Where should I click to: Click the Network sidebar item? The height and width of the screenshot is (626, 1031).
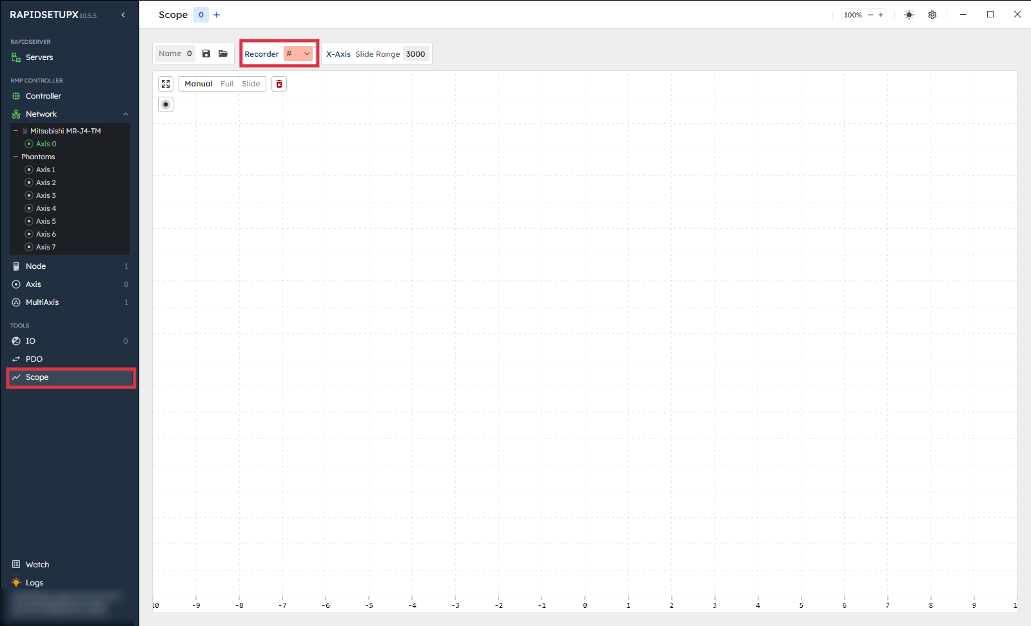41,114
